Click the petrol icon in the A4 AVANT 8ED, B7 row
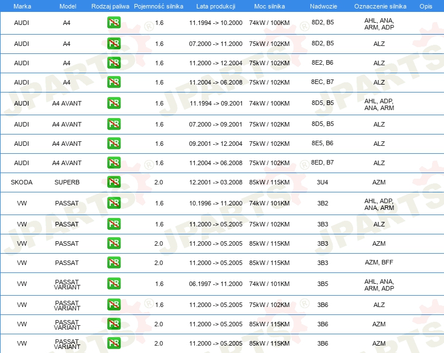This screenshot has width=444, height=353. (114, 162)
